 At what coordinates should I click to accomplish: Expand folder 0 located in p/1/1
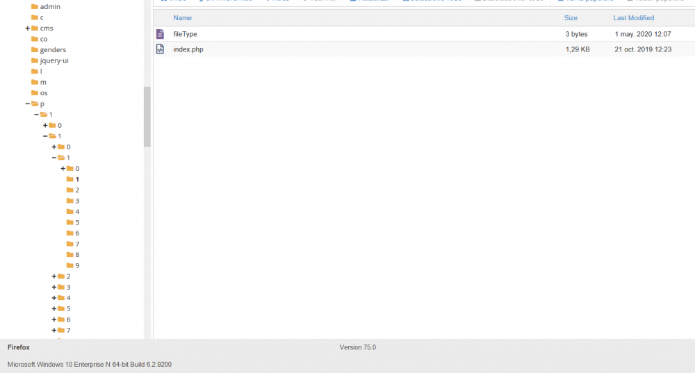(54, 147)
